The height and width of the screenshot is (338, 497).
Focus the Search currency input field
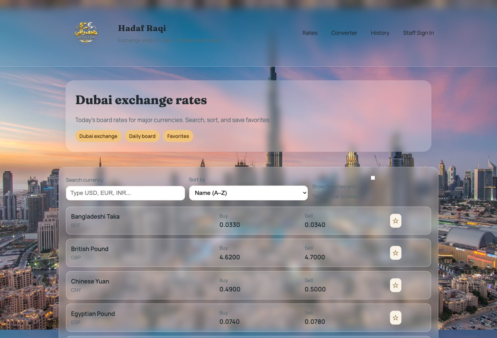125,193
